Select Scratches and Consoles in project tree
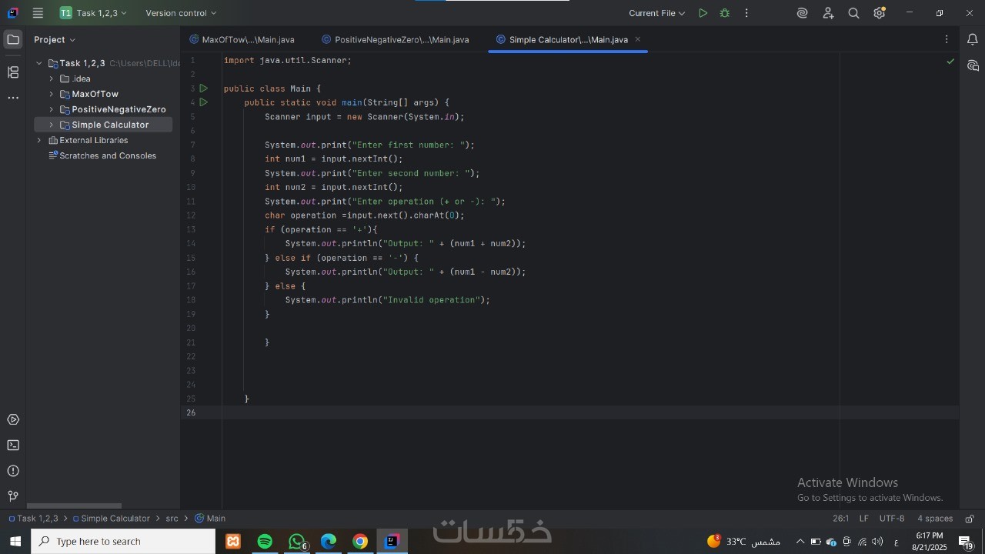Viewport: 985px width, 554px height. point(103,155)
